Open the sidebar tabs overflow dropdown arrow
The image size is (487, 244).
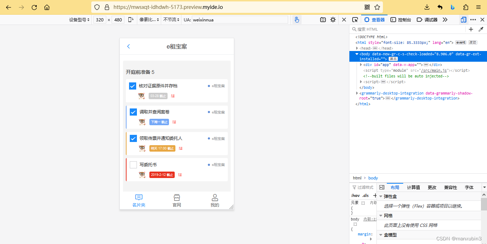484,187
